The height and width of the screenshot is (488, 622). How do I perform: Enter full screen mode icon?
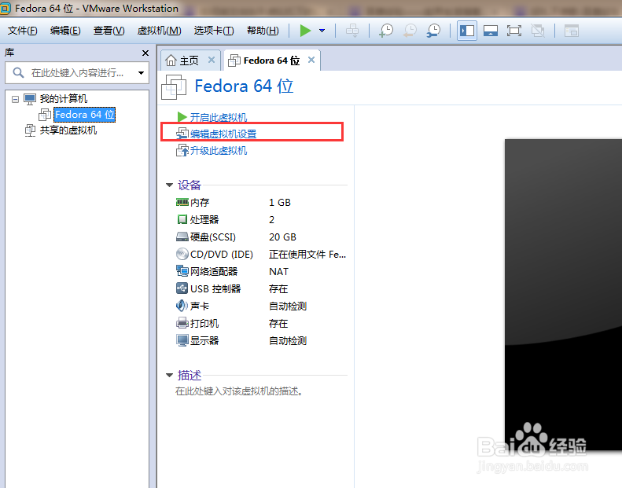[x=514, y=31]
